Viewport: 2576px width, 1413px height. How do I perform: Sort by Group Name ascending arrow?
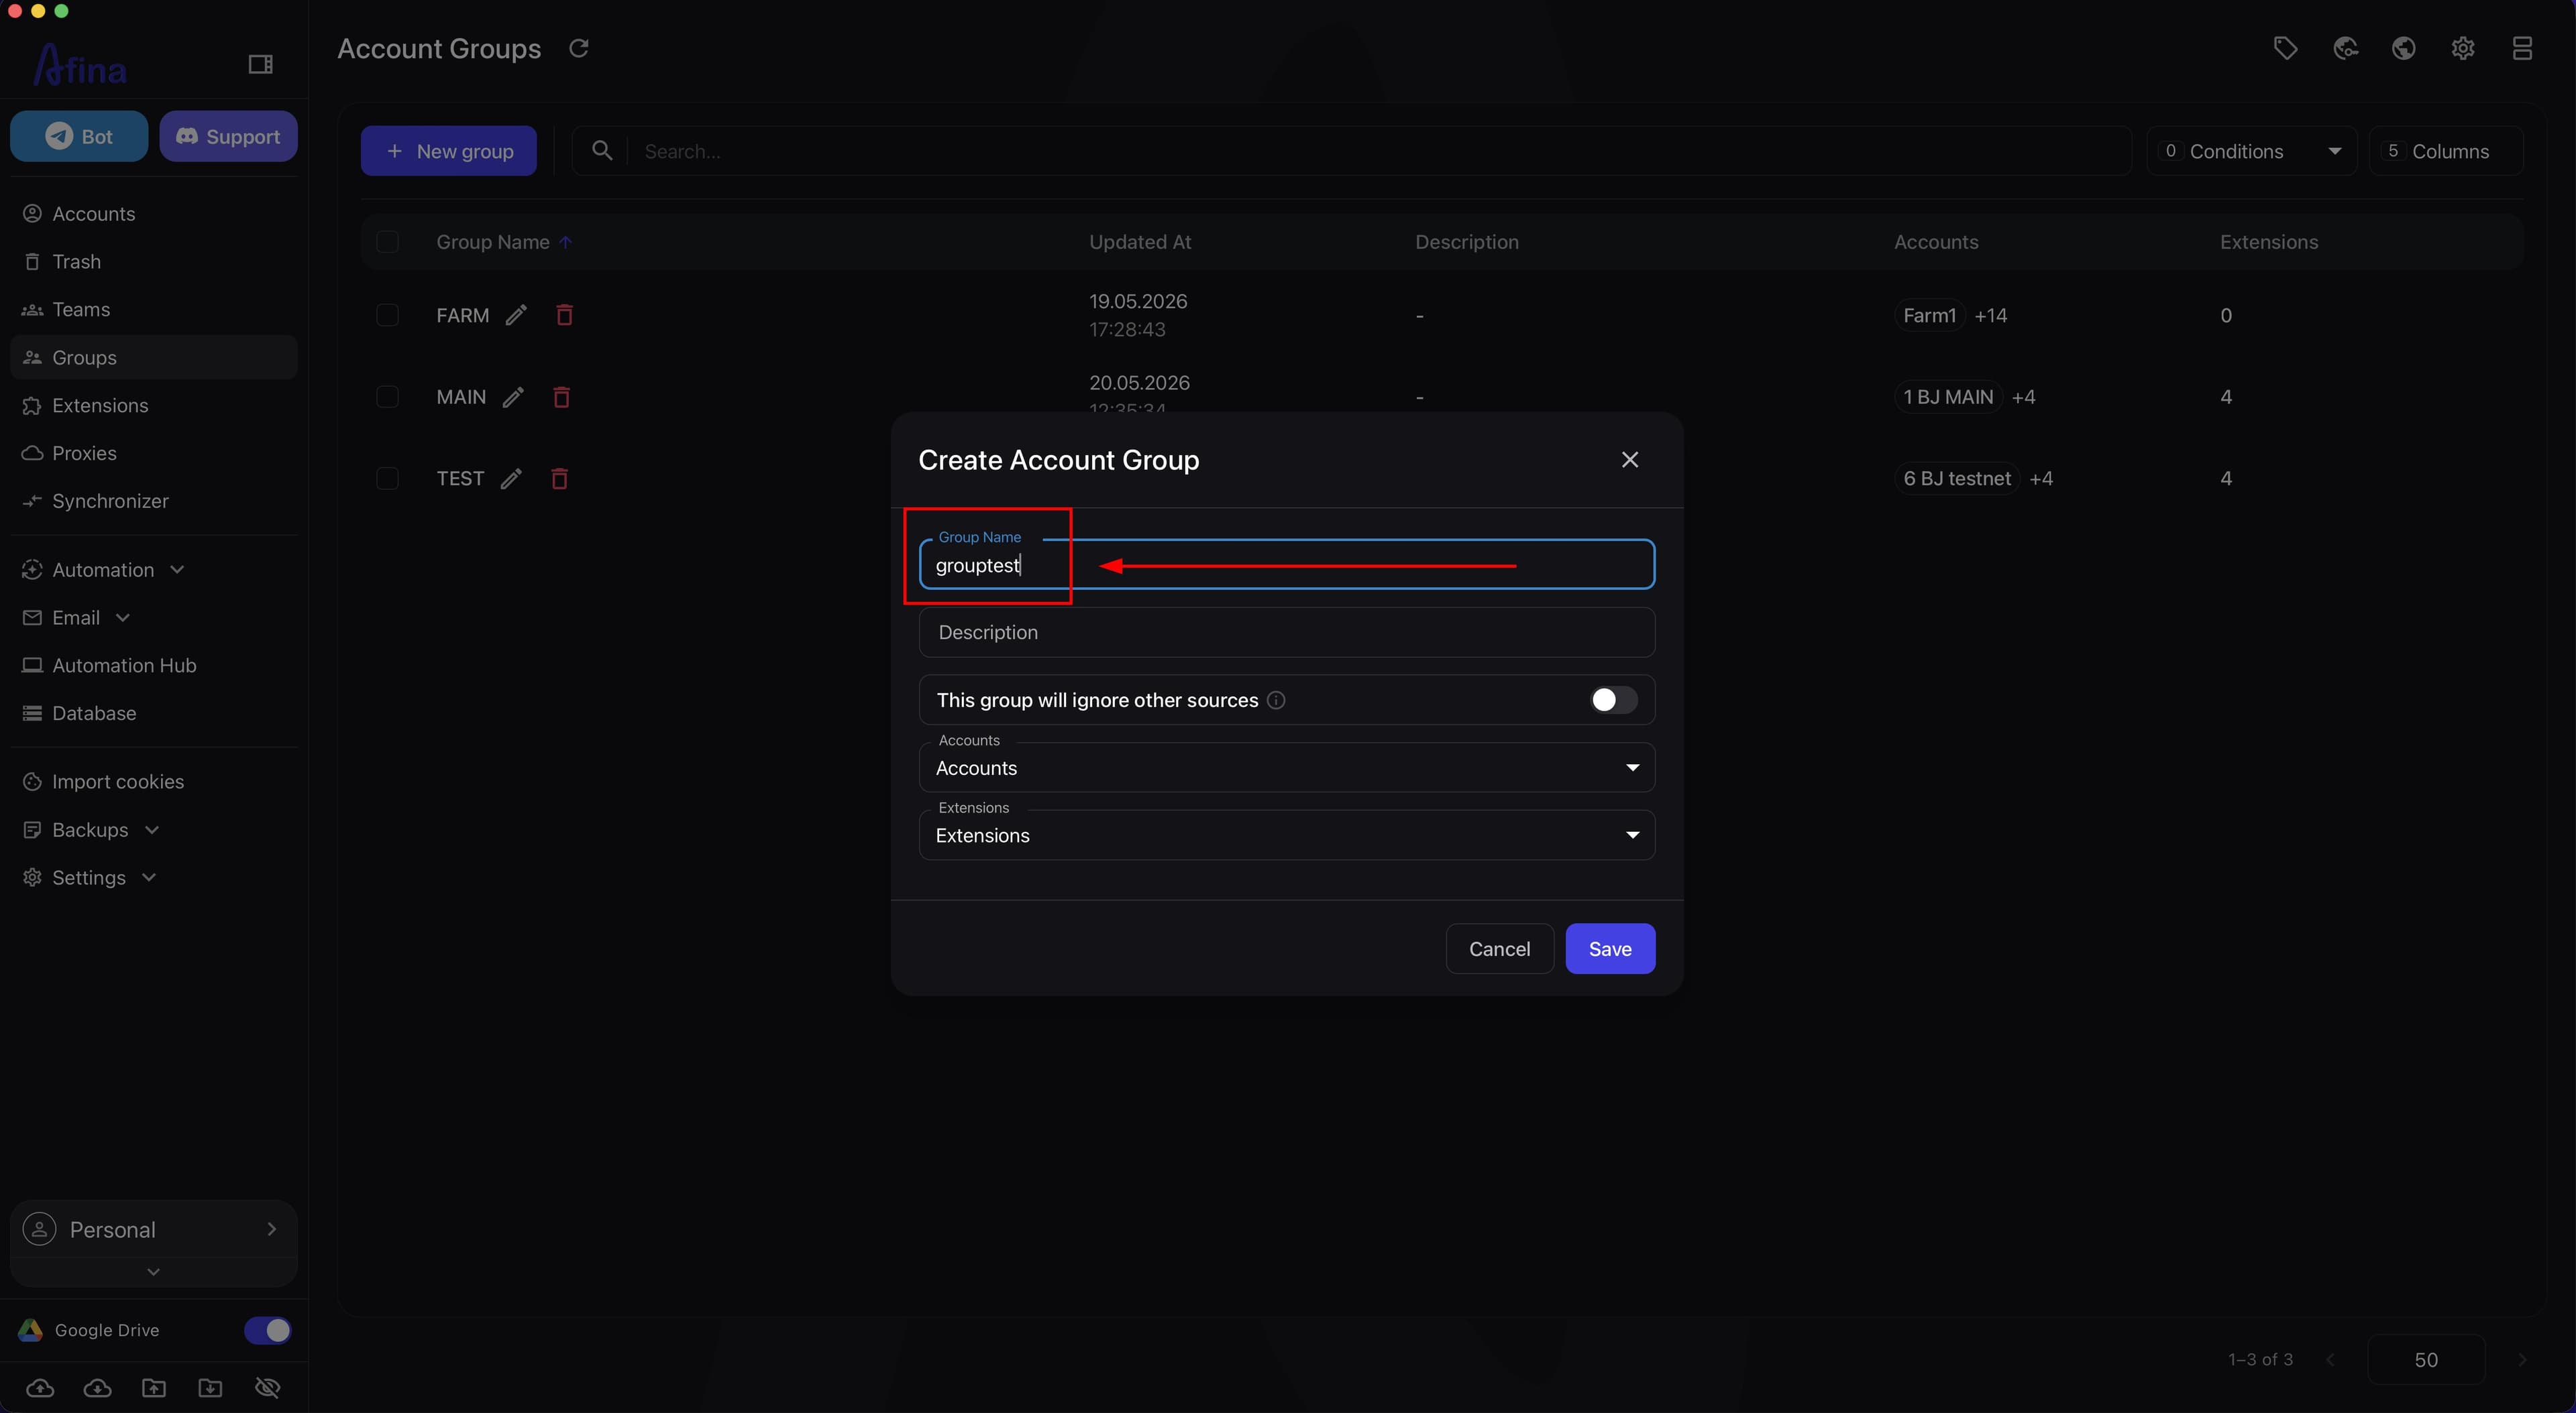pos(566,243)
